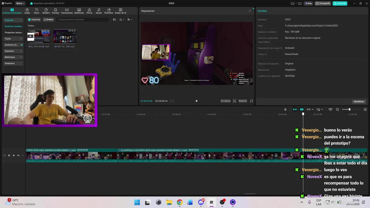
Task: Open Google Chrome from taskbar
Action: click(180, 202)
